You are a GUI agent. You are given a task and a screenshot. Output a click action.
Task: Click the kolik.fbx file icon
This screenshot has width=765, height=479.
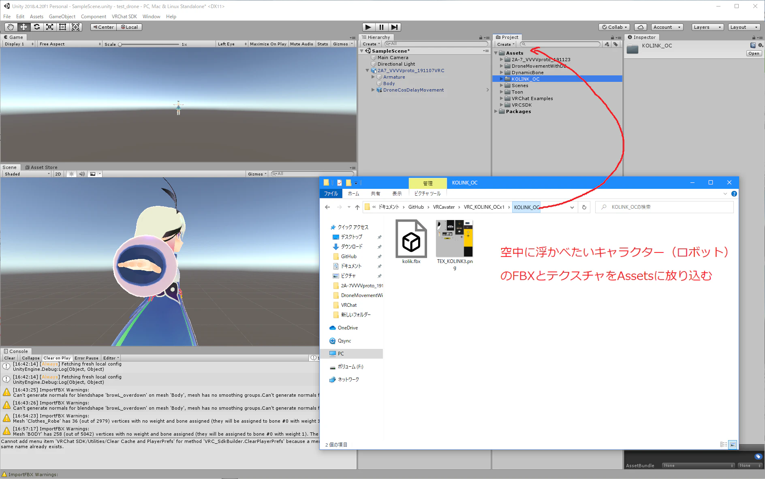pyautogui.click(x=411, y=239)
